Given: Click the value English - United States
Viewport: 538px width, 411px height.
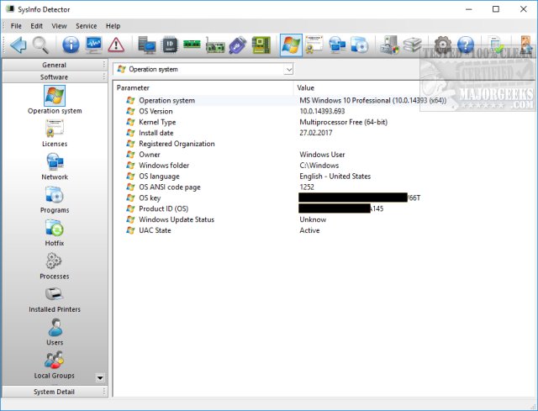Looking at the screenshot, I should click(x=335, y=177).
